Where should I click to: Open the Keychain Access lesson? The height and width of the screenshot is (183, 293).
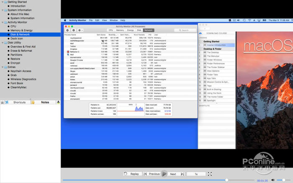21,71
